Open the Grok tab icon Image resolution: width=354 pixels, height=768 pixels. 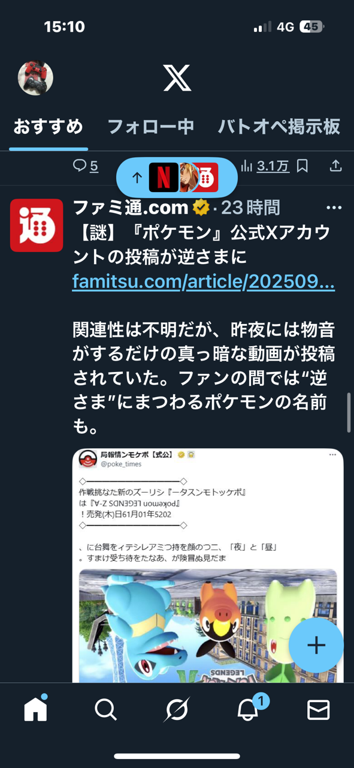click(x=177, y=710)
